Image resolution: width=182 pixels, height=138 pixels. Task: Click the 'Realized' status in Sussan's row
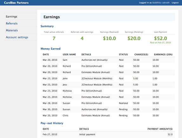tap(123, 103)
